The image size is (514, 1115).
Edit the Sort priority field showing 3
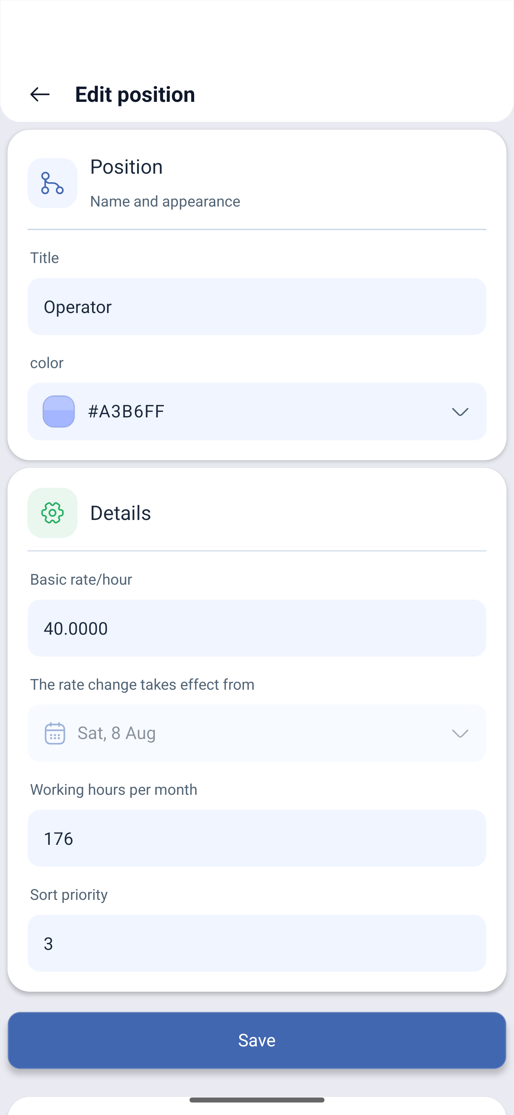[x=257, y=943]
